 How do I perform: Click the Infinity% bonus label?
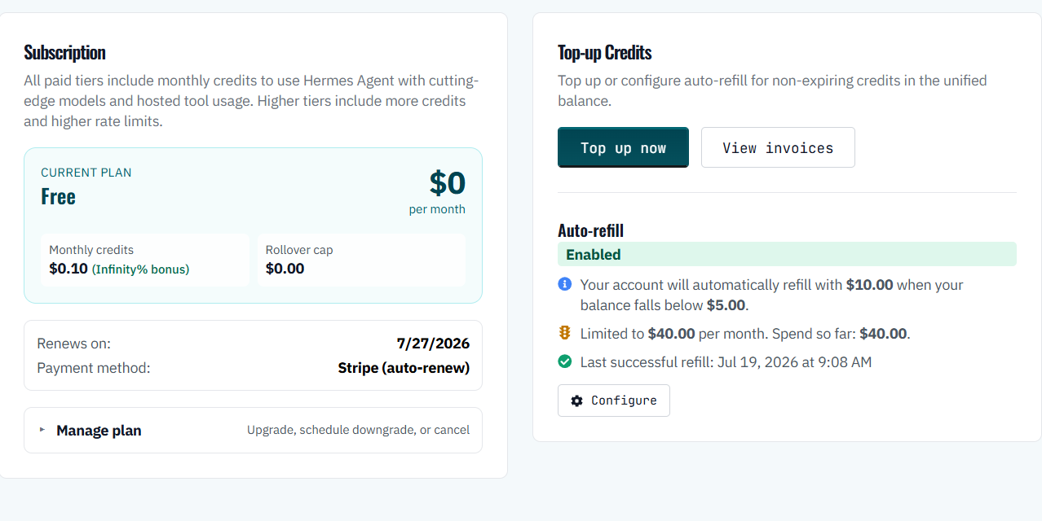click(x=140, y=269)
